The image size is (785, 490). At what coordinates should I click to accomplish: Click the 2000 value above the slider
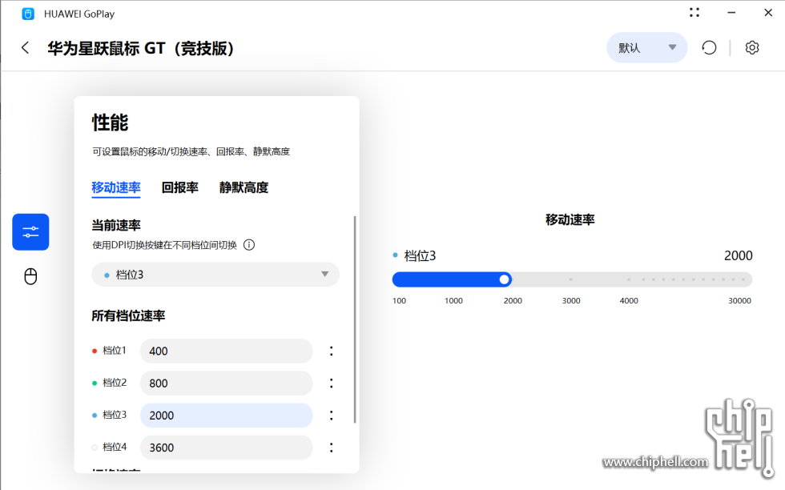pyautogui.click(x=738, y=255)
